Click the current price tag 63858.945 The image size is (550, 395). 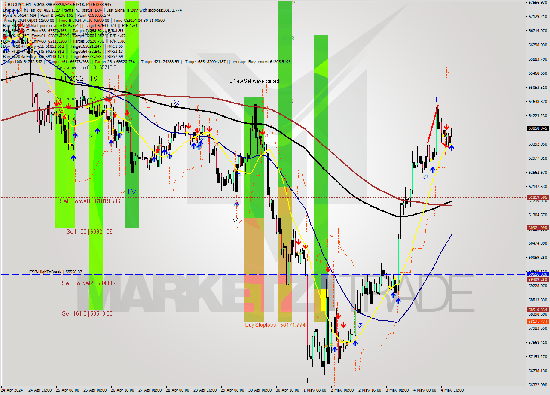click(x=538, y=128)
